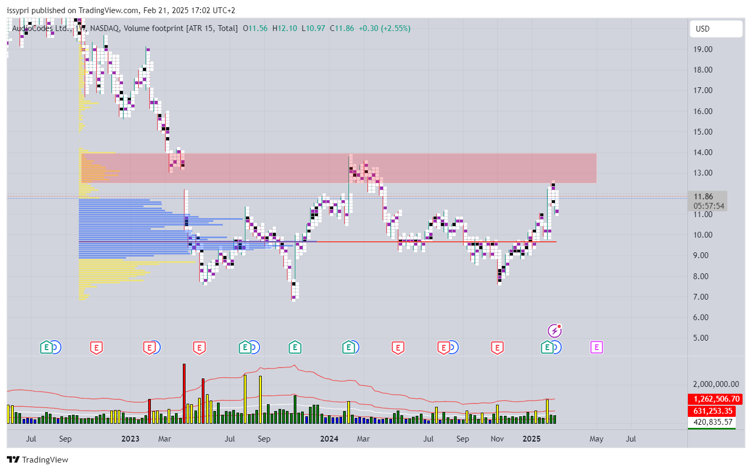Click the red 631,253.35 volume label
The height and width of the screenshot is (471, 752).
pyautogui.click(x=712, y=411)
